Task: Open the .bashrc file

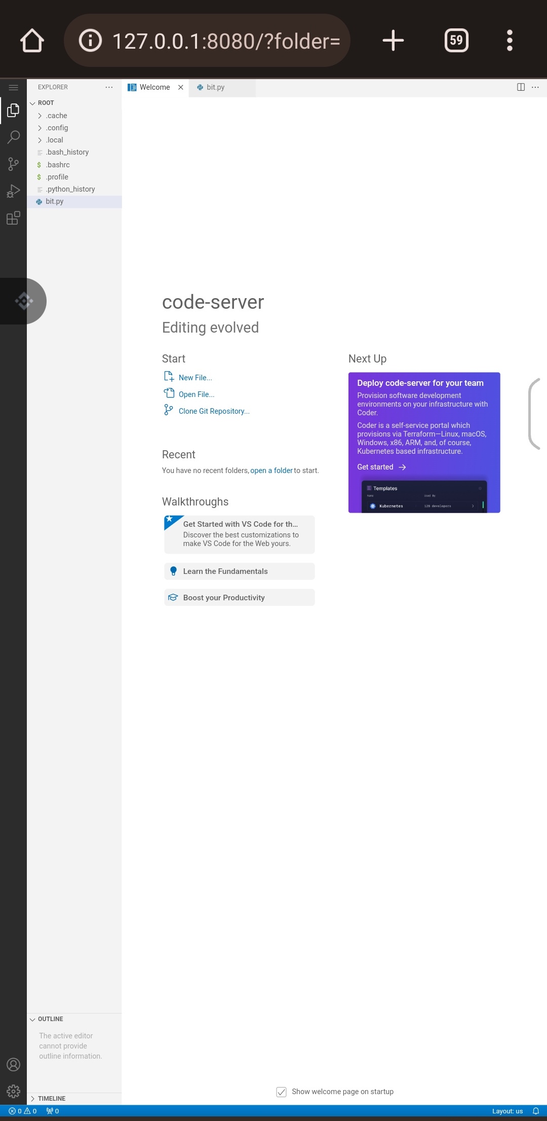Action: [74, 165]
